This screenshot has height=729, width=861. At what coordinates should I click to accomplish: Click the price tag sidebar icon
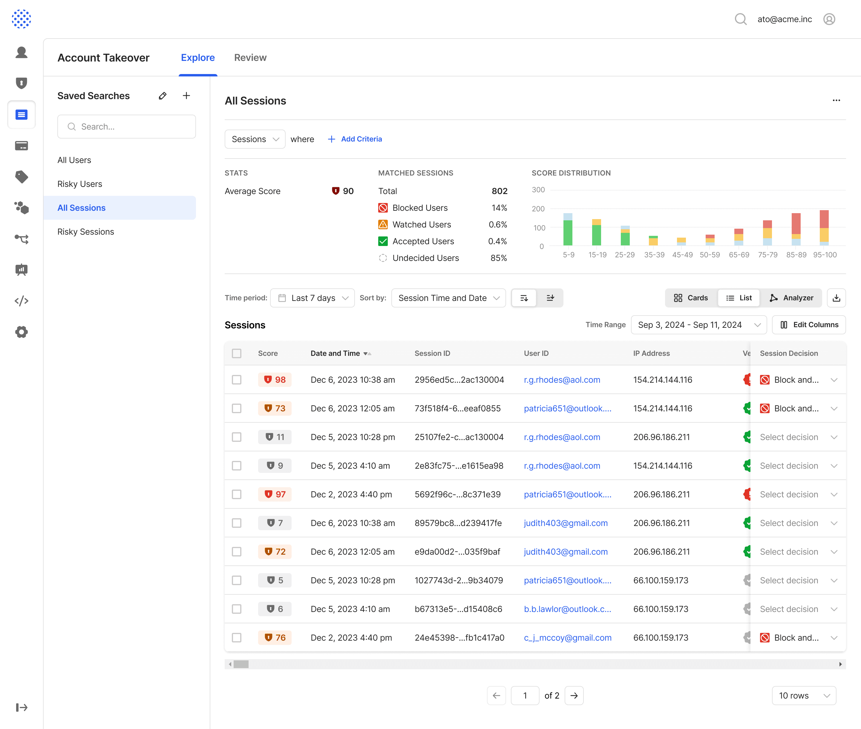pos(22,177)
